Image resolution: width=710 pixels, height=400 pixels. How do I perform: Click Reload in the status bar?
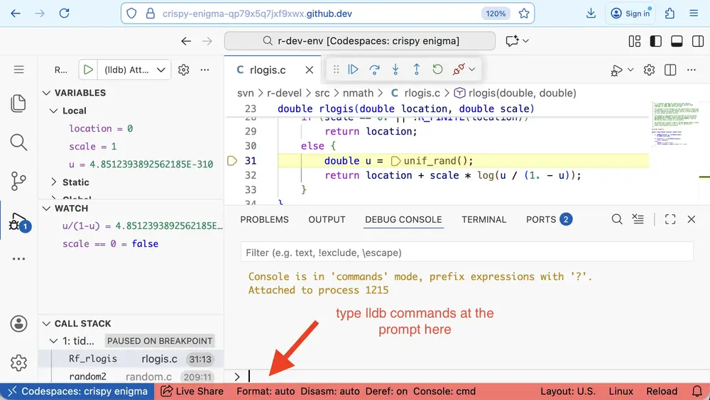661,391
